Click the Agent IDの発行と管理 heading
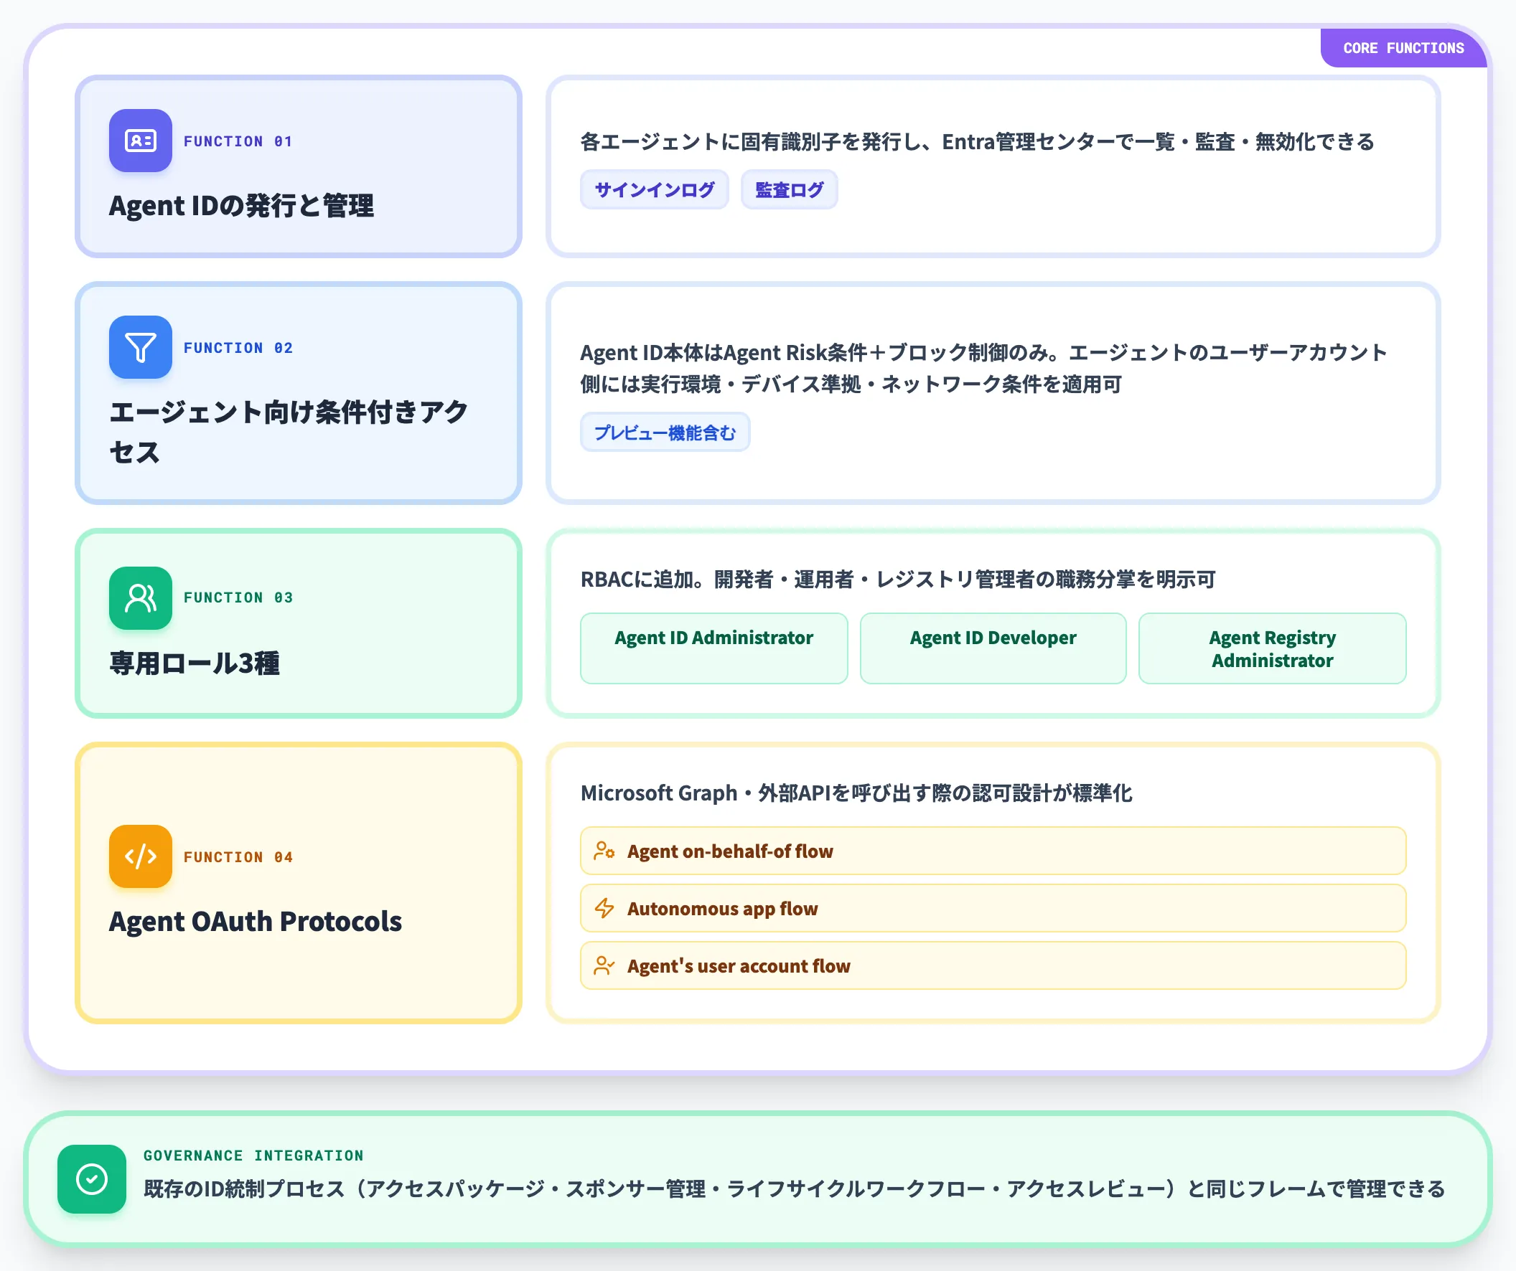Image resolution: width=1516 pixels, height=1271 pixels. pos(241,206)
